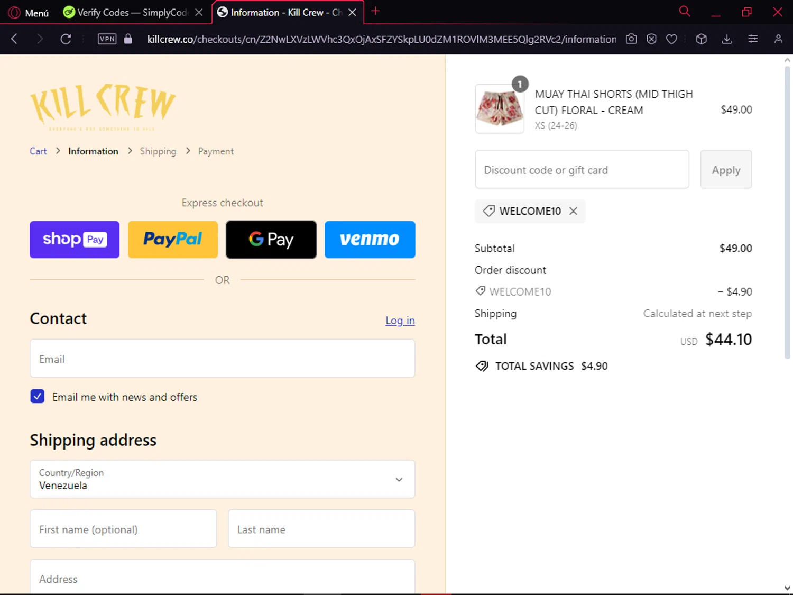Click the Calculated at next step text
The width and height of the screenshot is (793, 595).
pos(697,314)
